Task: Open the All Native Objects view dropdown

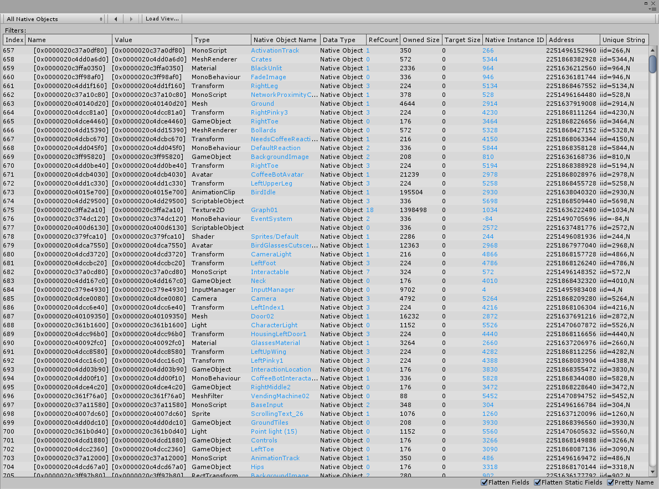Action: (x=53, y=18)
